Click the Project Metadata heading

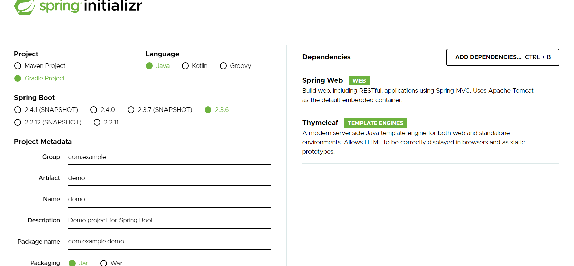[43, 142]
